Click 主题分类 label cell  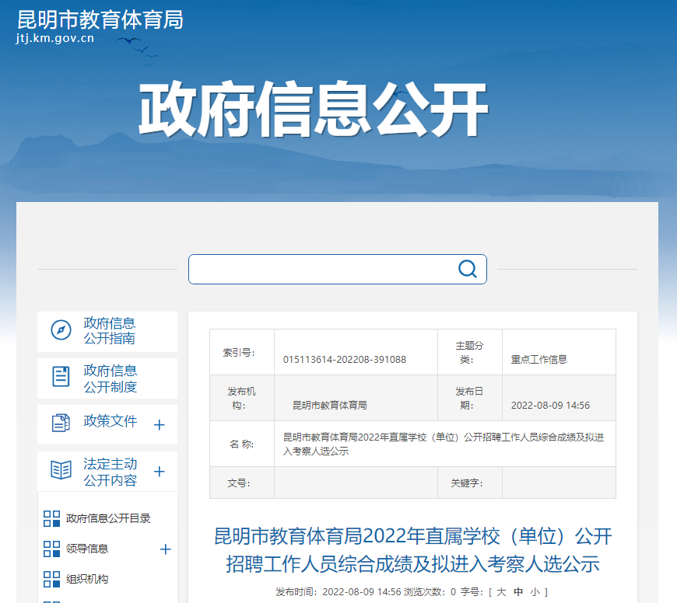pos(470,352)
